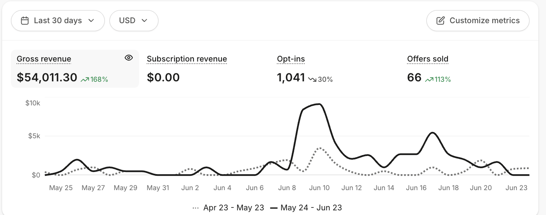Click the May 31 x-axis date label

click(x=158, y=188)
